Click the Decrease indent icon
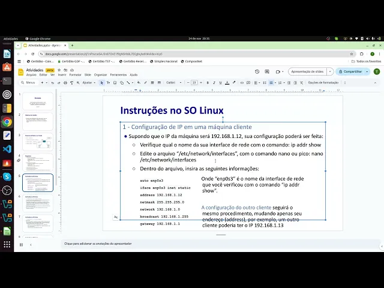The image size is (384, 288). click(x=289, y=83)
